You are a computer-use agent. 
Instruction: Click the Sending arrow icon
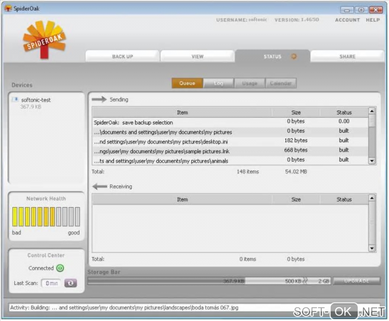[99, 100]
